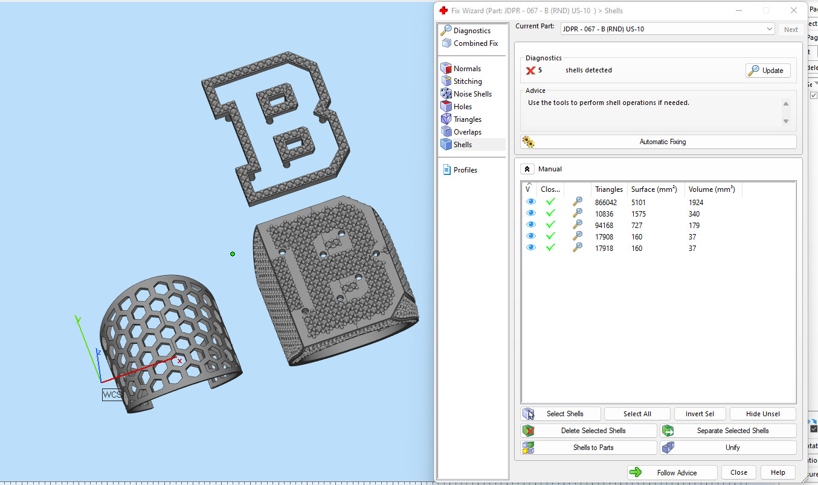Click the red X shells-detected icon
Viewport: 818px width, 485px height.
tap(531, 71)
